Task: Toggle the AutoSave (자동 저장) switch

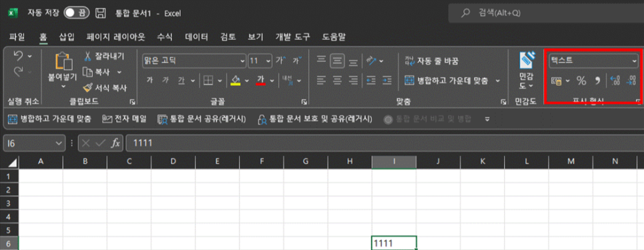Action: click(77, 13)
